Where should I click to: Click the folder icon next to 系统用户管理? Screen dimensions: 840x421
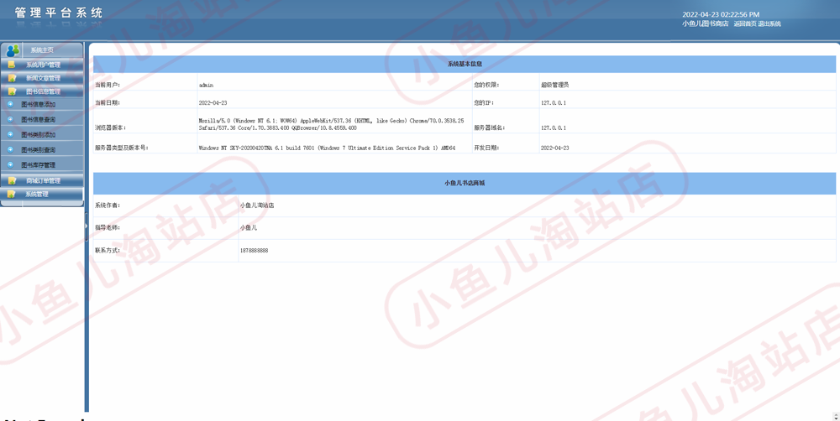(12, 65)
